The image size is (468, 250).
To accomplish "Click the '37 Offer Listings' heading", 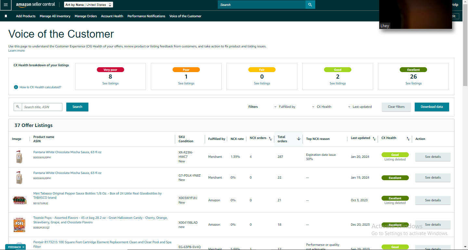I will click(33, 125).
